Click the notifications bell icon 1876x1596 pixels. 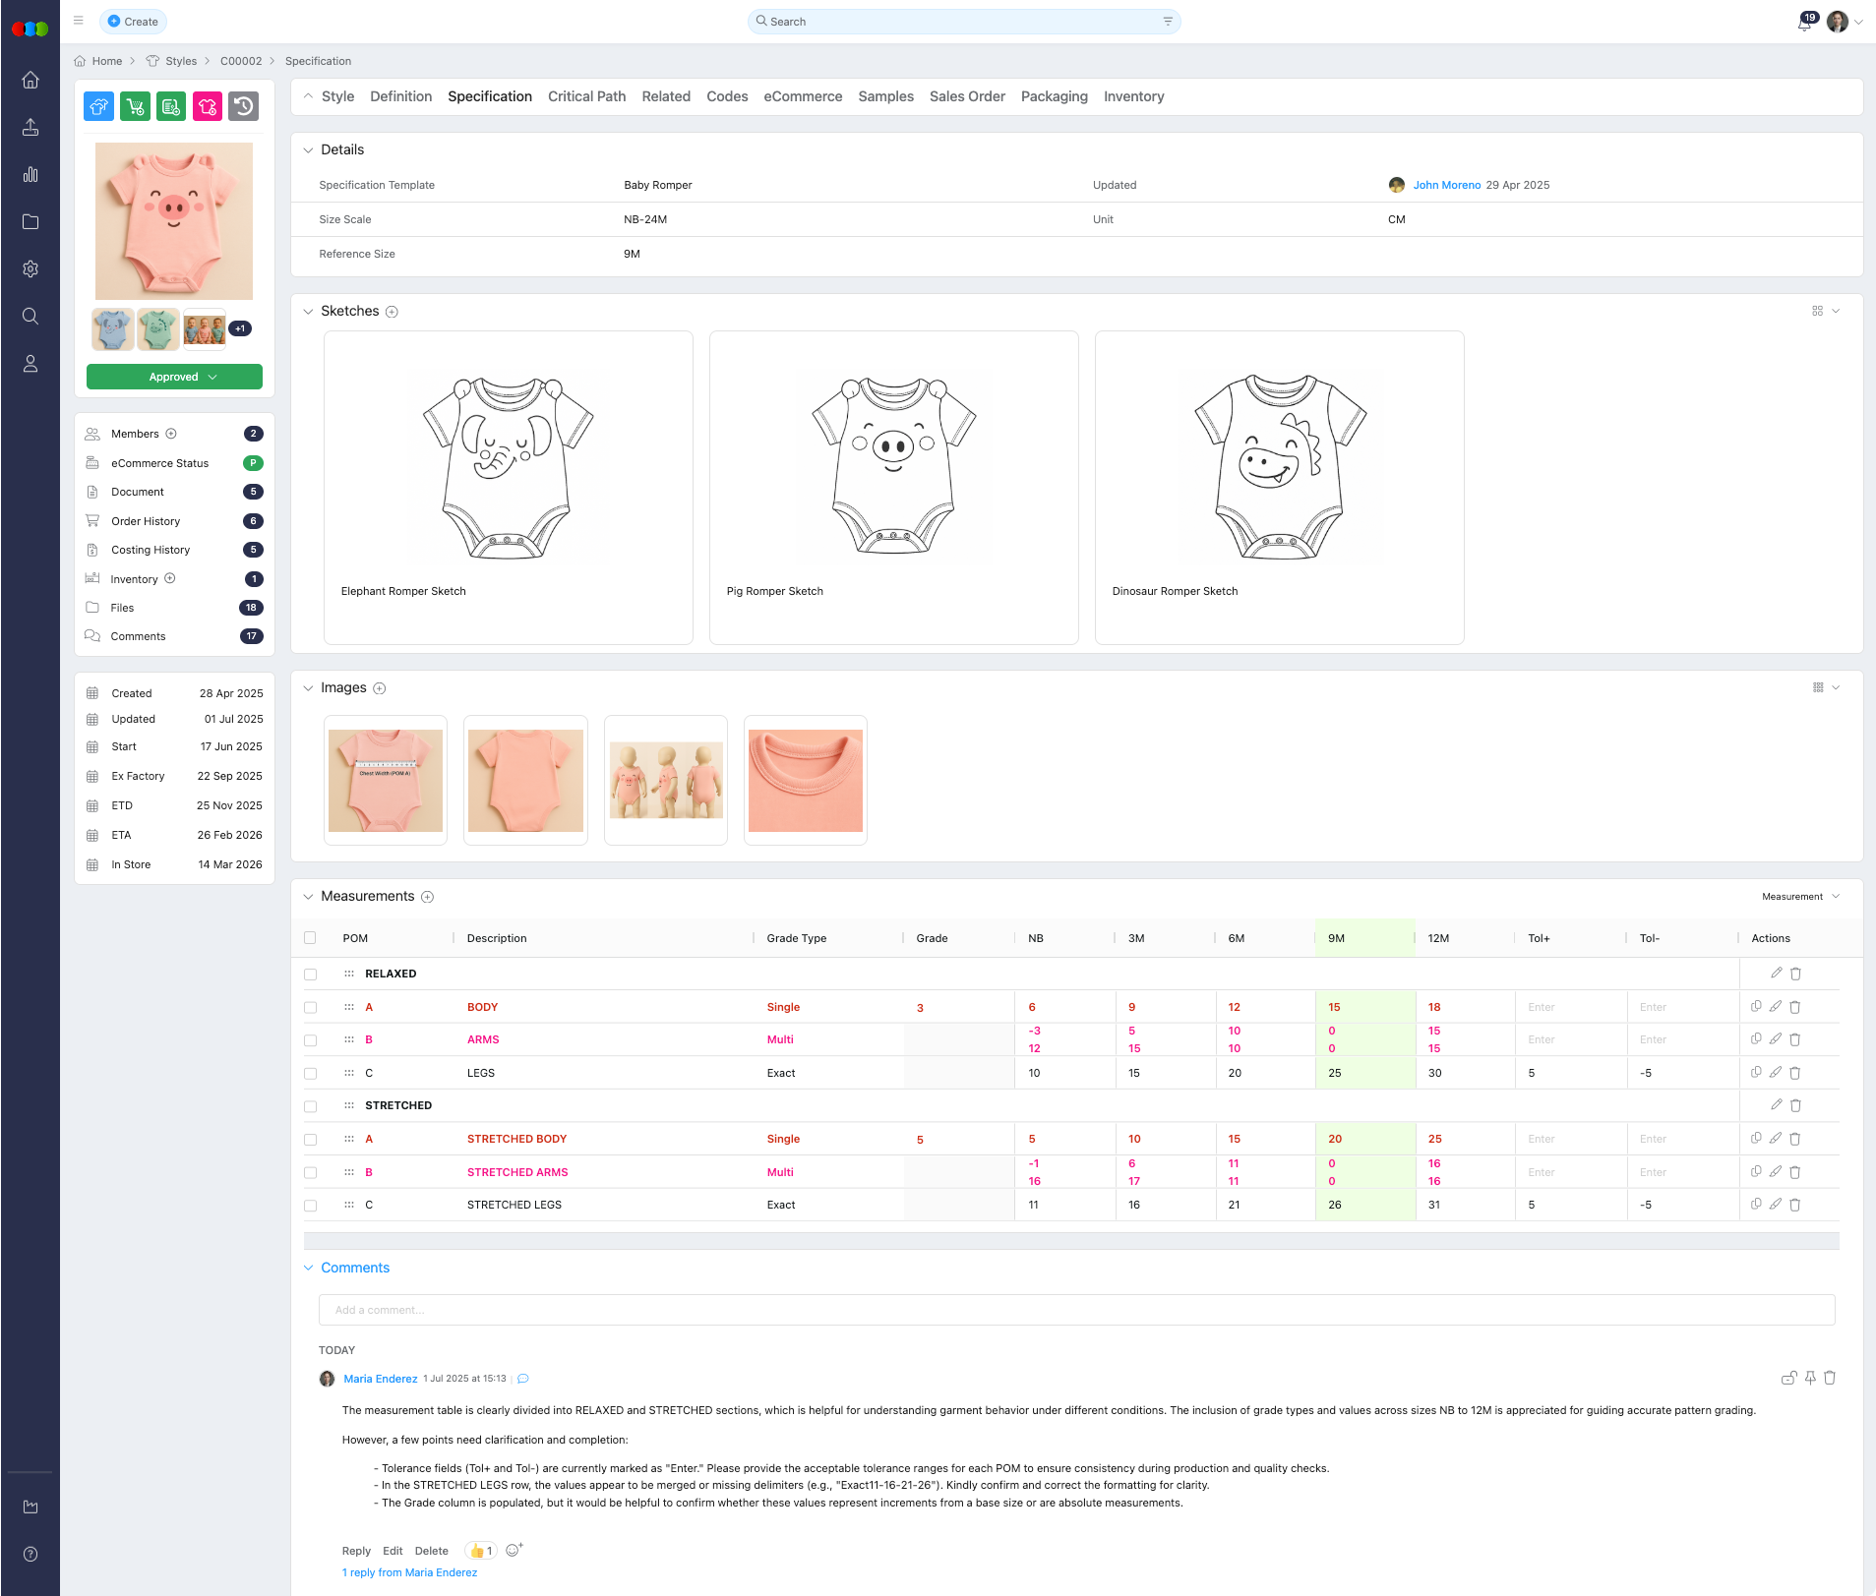click(1804, 23)
